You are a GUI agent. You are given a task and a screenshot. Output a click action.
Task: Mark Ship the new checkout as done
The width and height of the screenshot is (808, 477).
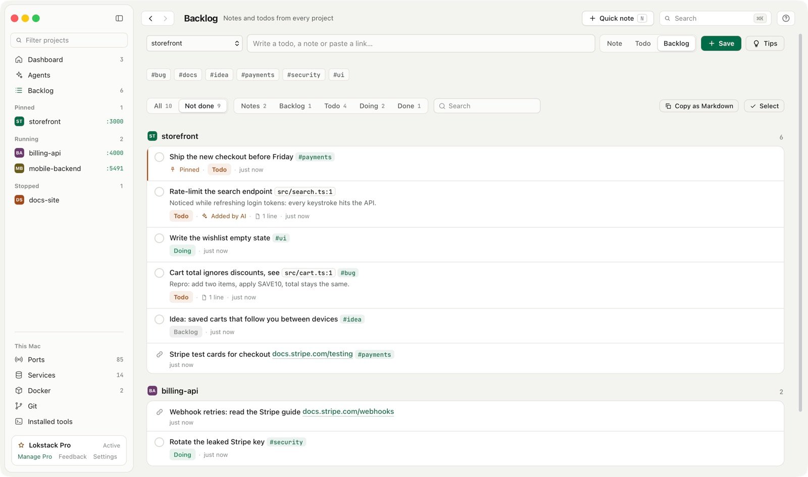click(159, 157)
